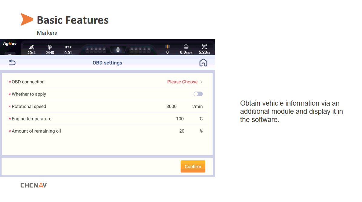Edit the Rotational speed value 3000
Viewport: 362px width, 202px height.
tap(171, 106)
